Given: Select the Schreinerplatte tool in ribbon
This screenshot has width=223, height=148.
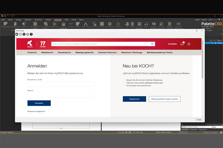Looking at the screenshot, I should [5, 24].
